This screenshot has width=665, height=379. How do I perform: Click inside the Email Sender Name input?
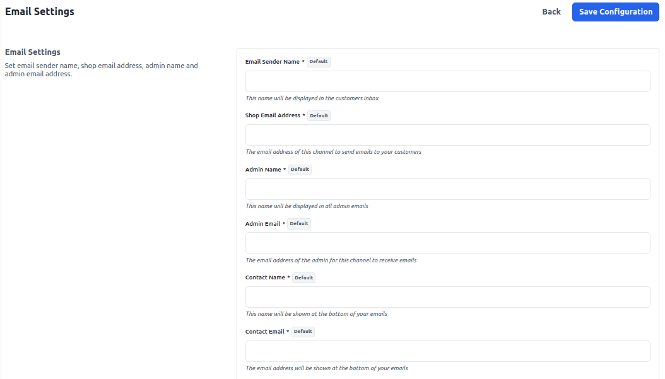tap(447, 81)
